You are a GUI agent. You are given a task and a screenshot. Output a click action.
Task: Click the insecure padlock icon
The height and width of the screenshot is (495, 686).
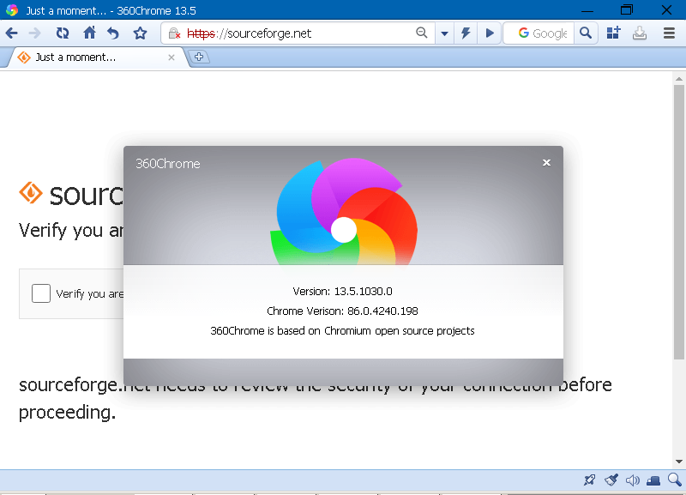pyautogui.click(x=175, y=33)
